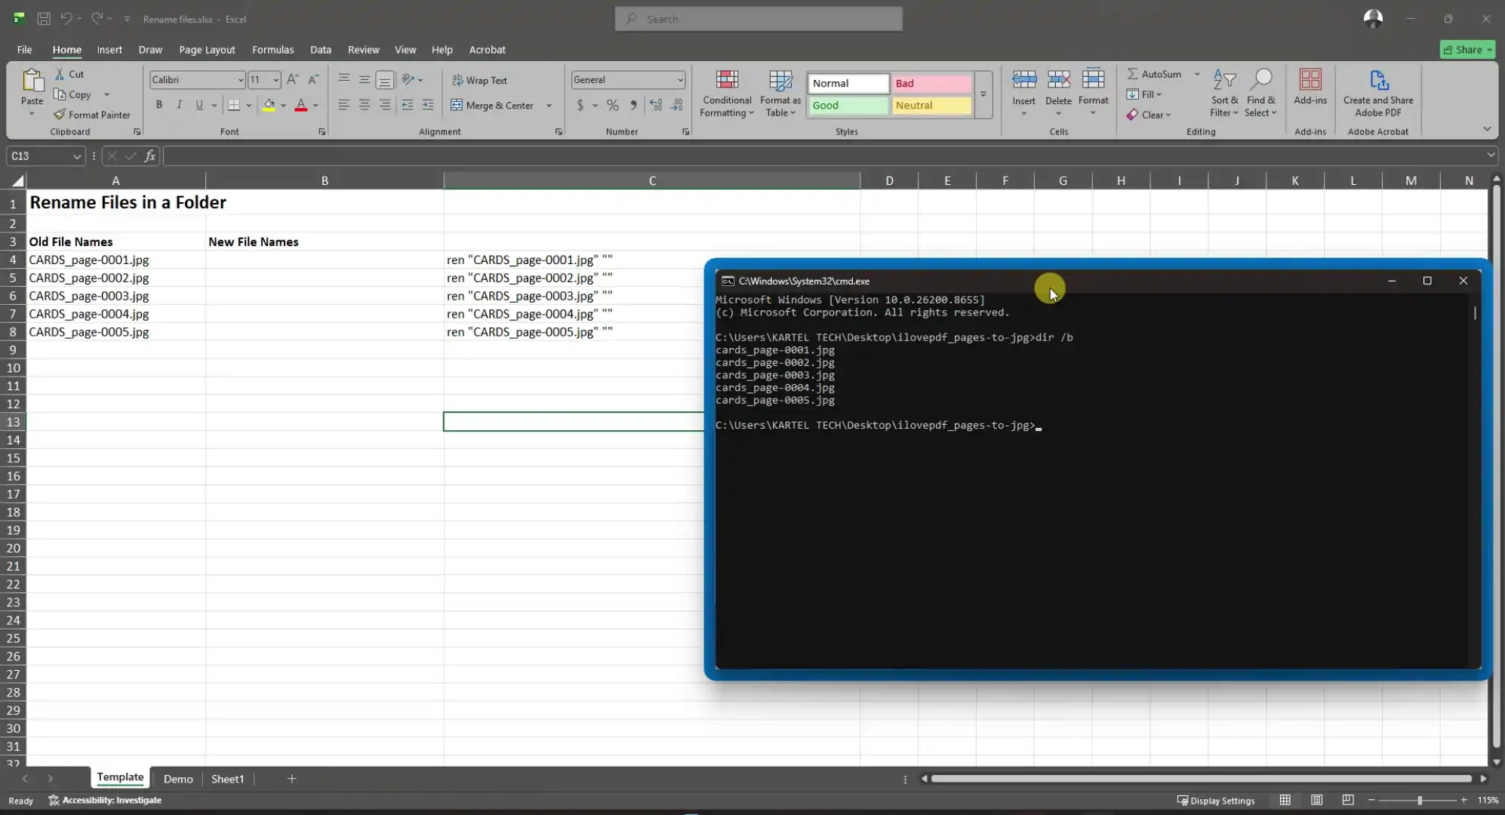Apply the Accounting dollar format
Image resolution: width=1505 pixels, height=815 pixels.
(x=580, y=105)
